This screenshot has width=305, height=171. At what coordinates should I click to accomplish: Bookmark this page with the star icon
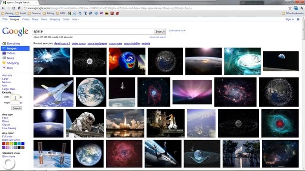coord(290,8)
